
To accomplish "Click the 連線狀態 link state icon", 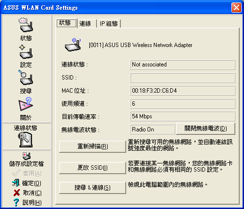I will coord(26,140).
